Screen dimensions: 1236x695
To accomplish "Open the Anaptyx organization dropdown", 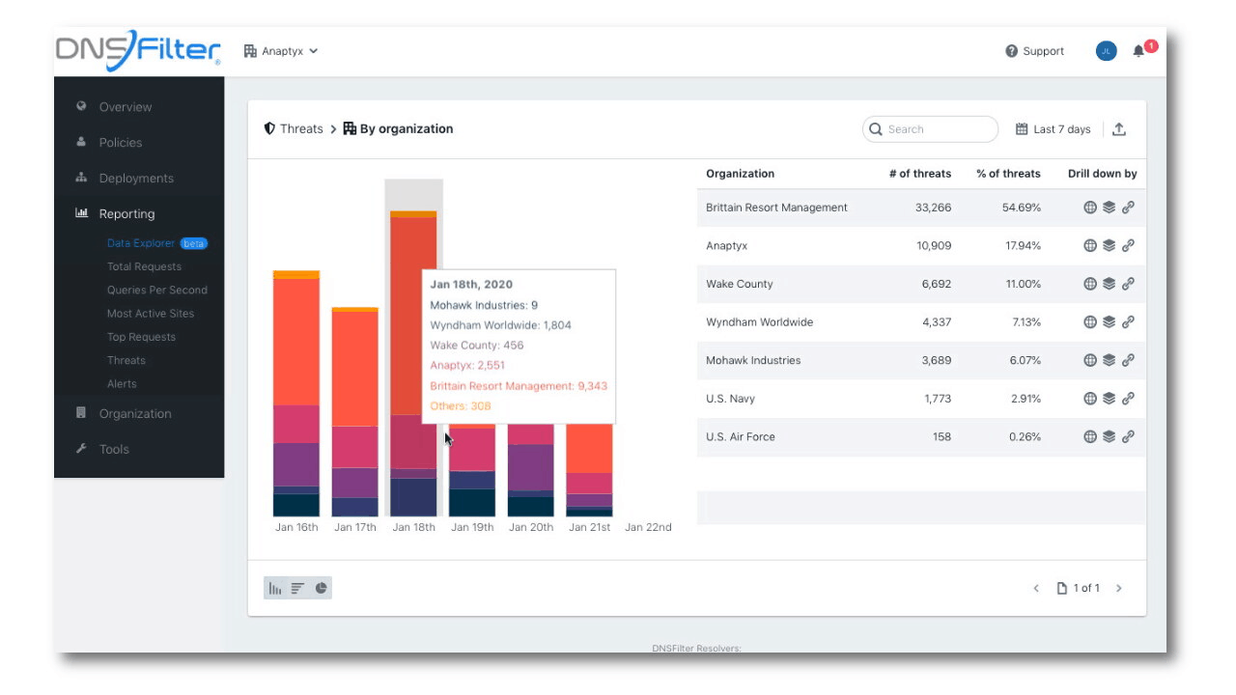I will click(281, 51).
